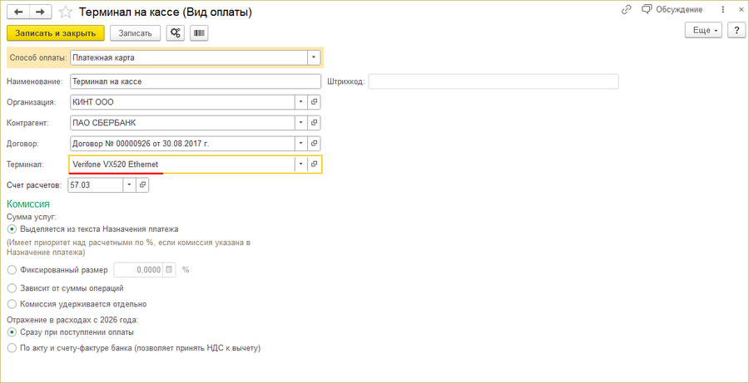Copy link using the chain icon
749x383 pixels.
627,10
